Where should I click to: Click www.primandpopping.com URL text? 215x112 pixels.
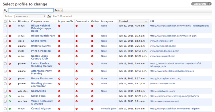(x=165, y=51)
